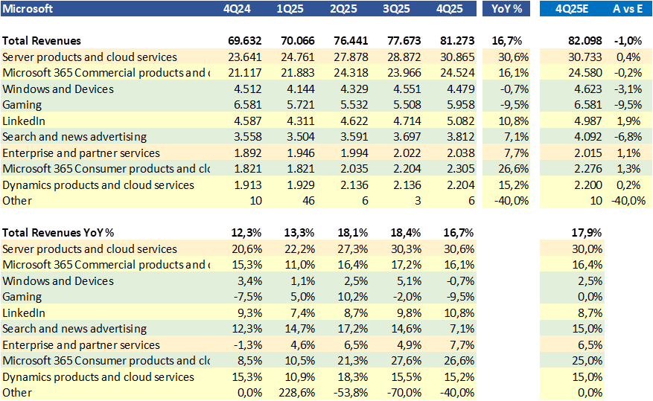The image size is (653, 401).
Task: Click the Search advertising estimate 4.092
Action: [588, 137]
